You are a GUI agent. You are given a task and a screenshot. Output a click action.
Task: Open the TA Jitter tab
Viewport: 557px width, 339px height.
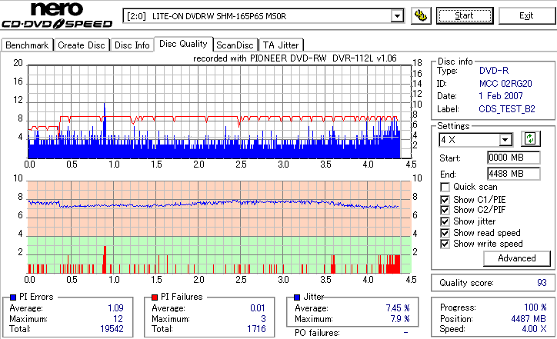281,45
